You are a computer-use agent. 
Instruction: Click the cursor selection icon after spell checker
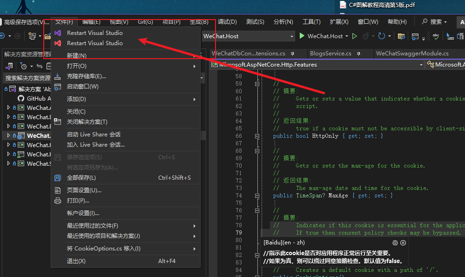450,36
